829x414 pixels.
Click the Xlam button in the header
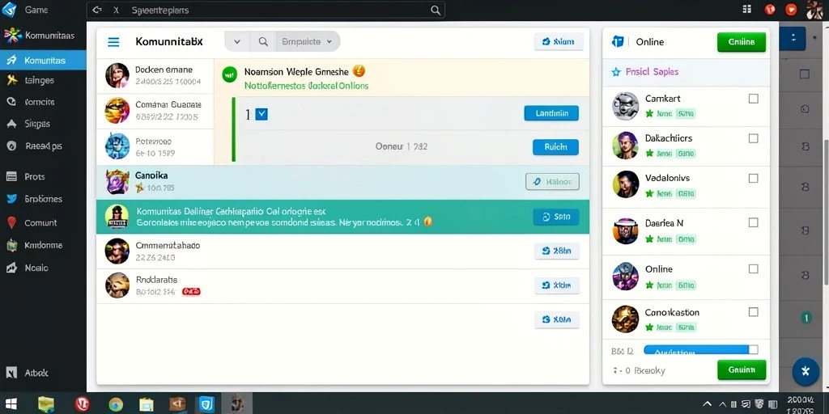[559, 41]
